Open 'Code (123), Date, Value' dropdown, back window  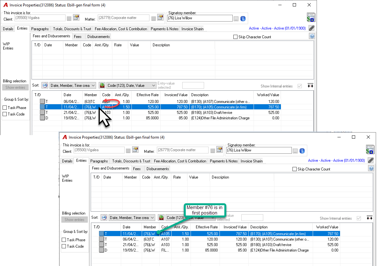[131, 86]
